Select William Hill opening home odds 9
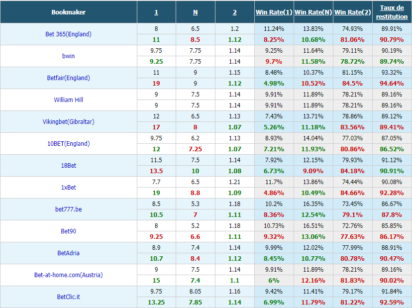Viewport: 412px width, 308px height. [156, 95]
